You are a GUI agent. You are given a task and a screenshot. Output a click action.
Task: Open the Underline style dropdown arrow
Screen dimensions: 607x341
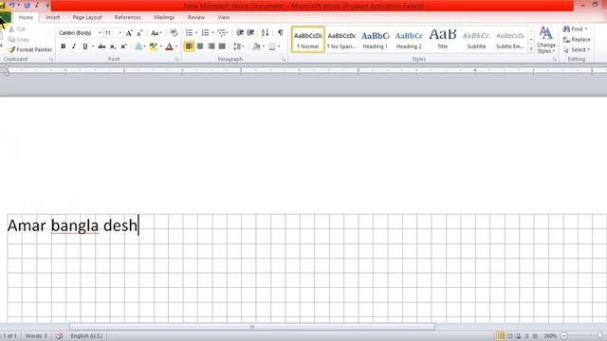[93, 46]
